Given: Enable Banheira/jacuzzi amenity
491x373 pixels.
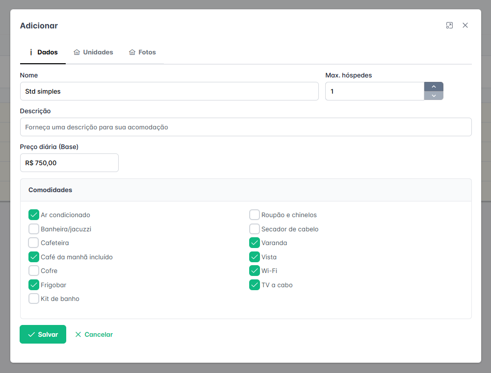Looking at the screenshot, I should tap(34, 229).
